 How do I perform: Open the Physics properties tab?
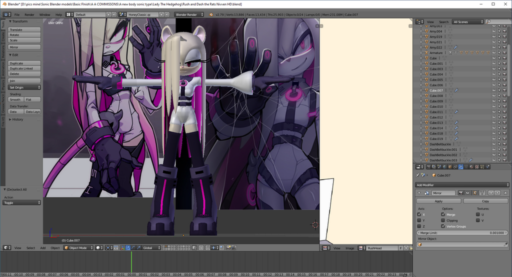[x=487, y=166]
